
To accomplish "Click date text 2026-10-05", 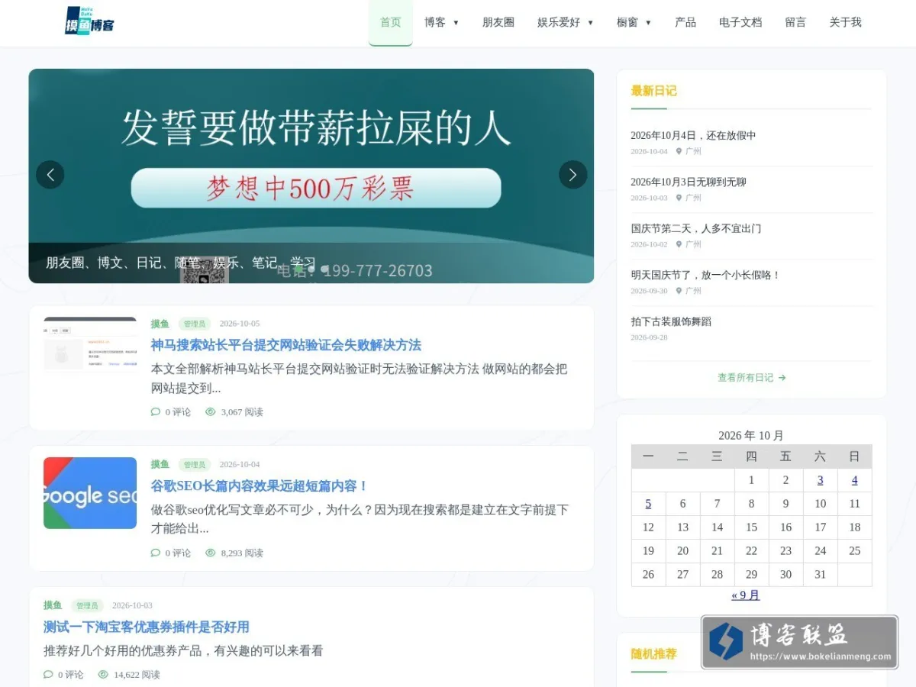I will coord(240,324).
